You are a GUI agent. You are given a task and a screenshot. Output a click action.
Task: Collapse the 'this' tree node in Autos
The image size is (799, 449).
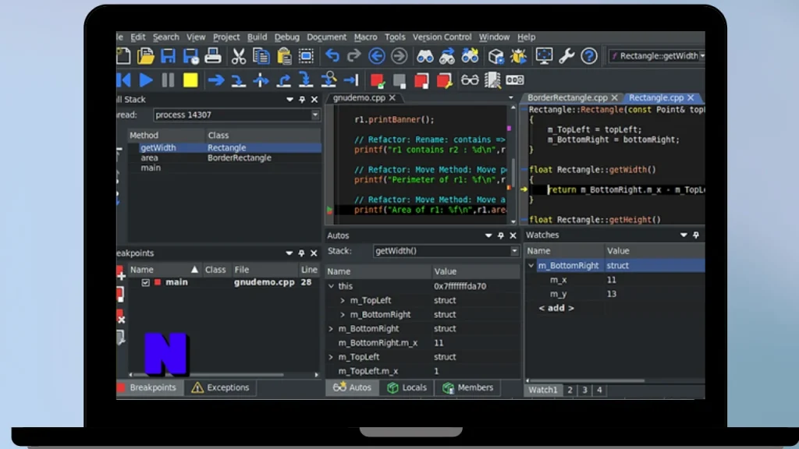[x=331, y=286]
